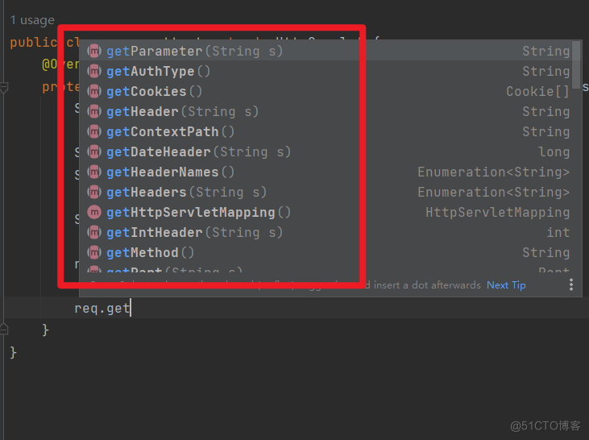Place the cursor after req.get text
The image size is (589, 440).
point(131,308)
